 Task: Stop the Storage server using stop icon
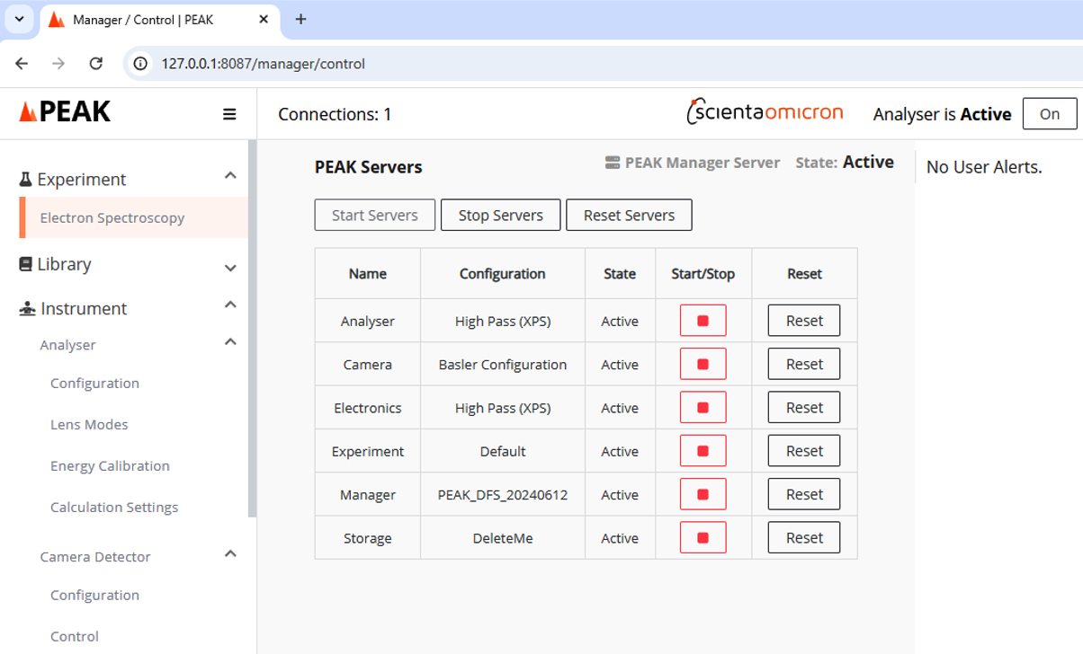tap(703, 538)
